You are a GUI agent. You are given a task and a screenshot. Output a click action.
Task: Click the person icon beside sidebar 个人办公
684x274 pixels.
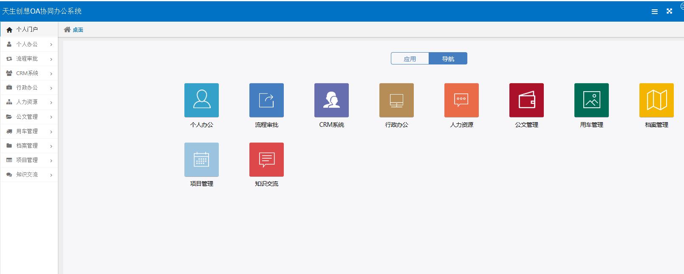9,44
